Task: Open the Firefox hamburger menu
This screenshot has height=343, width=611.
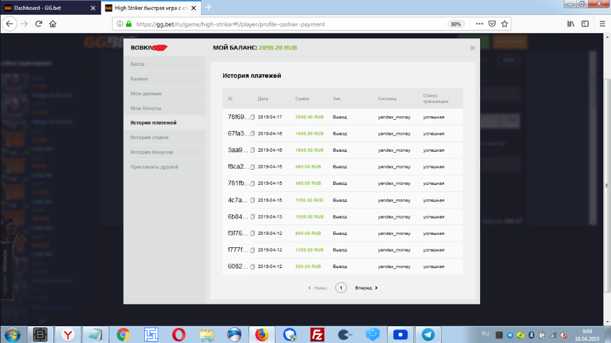Action: tap(602, 24)
